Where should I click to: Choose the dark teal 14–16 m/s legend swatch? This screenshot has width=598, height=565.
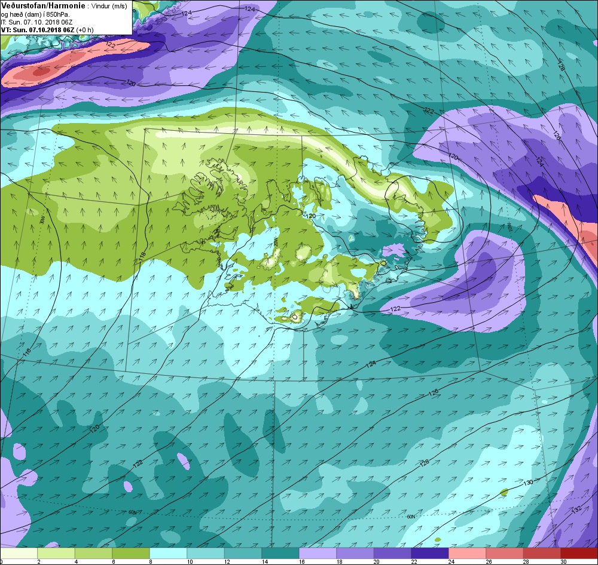280,553
